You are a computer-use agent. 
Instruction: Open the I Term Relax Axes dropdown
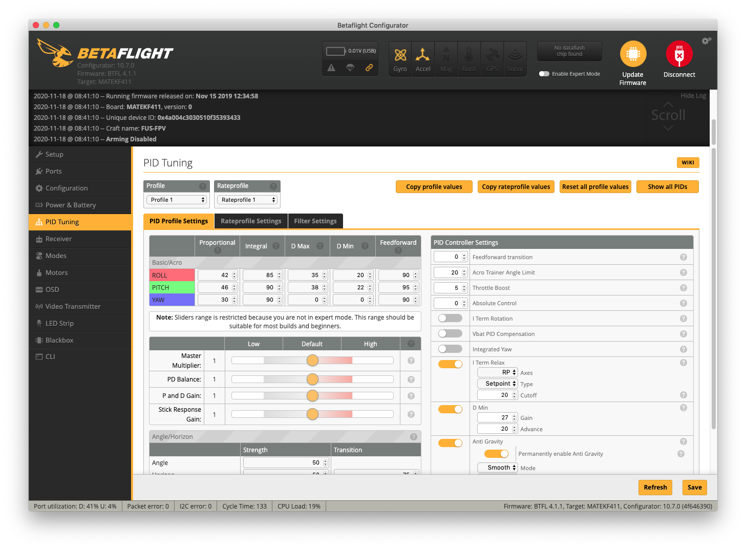[498, 372]
